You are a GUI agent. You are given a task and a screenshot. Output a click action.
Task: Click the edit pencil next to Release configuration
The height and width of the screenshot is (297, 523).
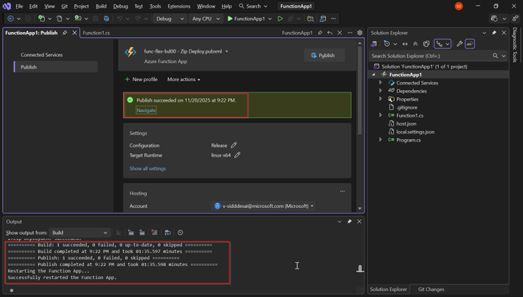pos(234,146)
